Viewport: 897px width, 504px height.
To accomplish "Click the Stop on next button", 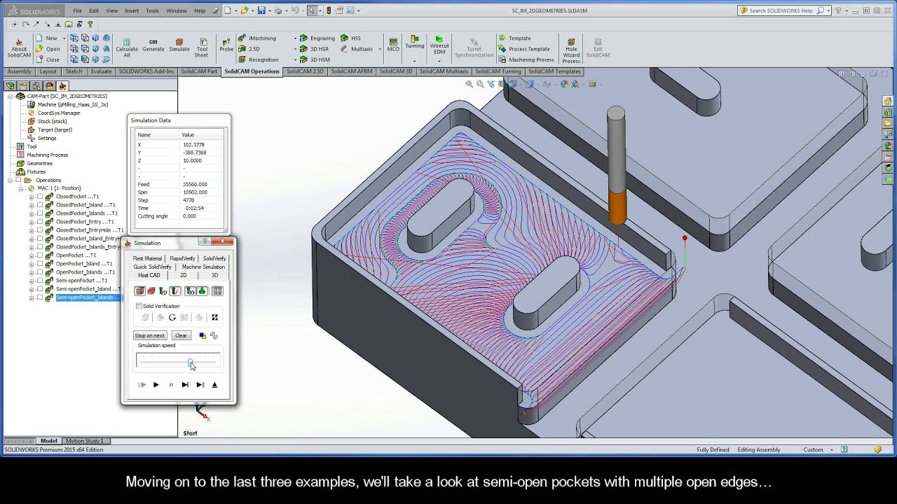I will 150,335.
